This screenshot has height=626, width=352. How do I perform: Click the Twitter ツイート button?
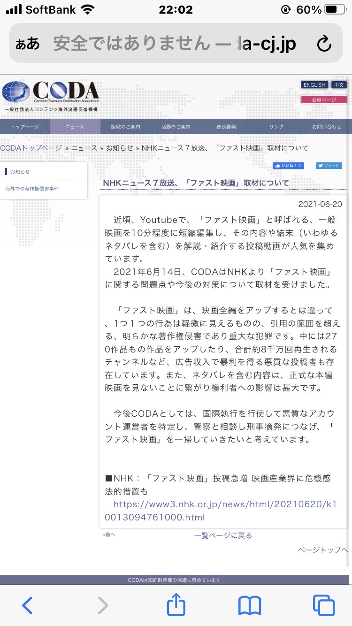[329, 166]
